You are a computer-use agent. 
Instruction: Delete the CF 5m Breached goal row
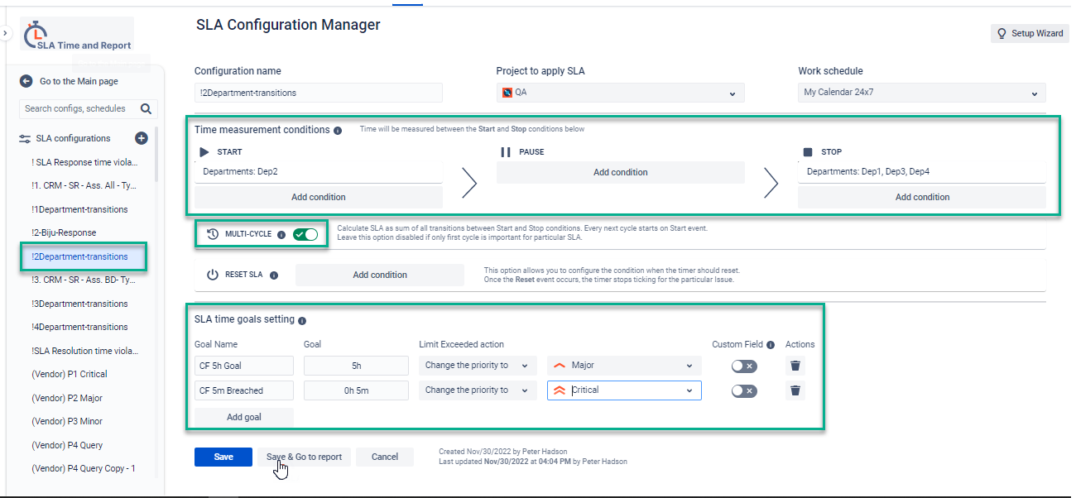pyautogui.click(x=795, y=390)
